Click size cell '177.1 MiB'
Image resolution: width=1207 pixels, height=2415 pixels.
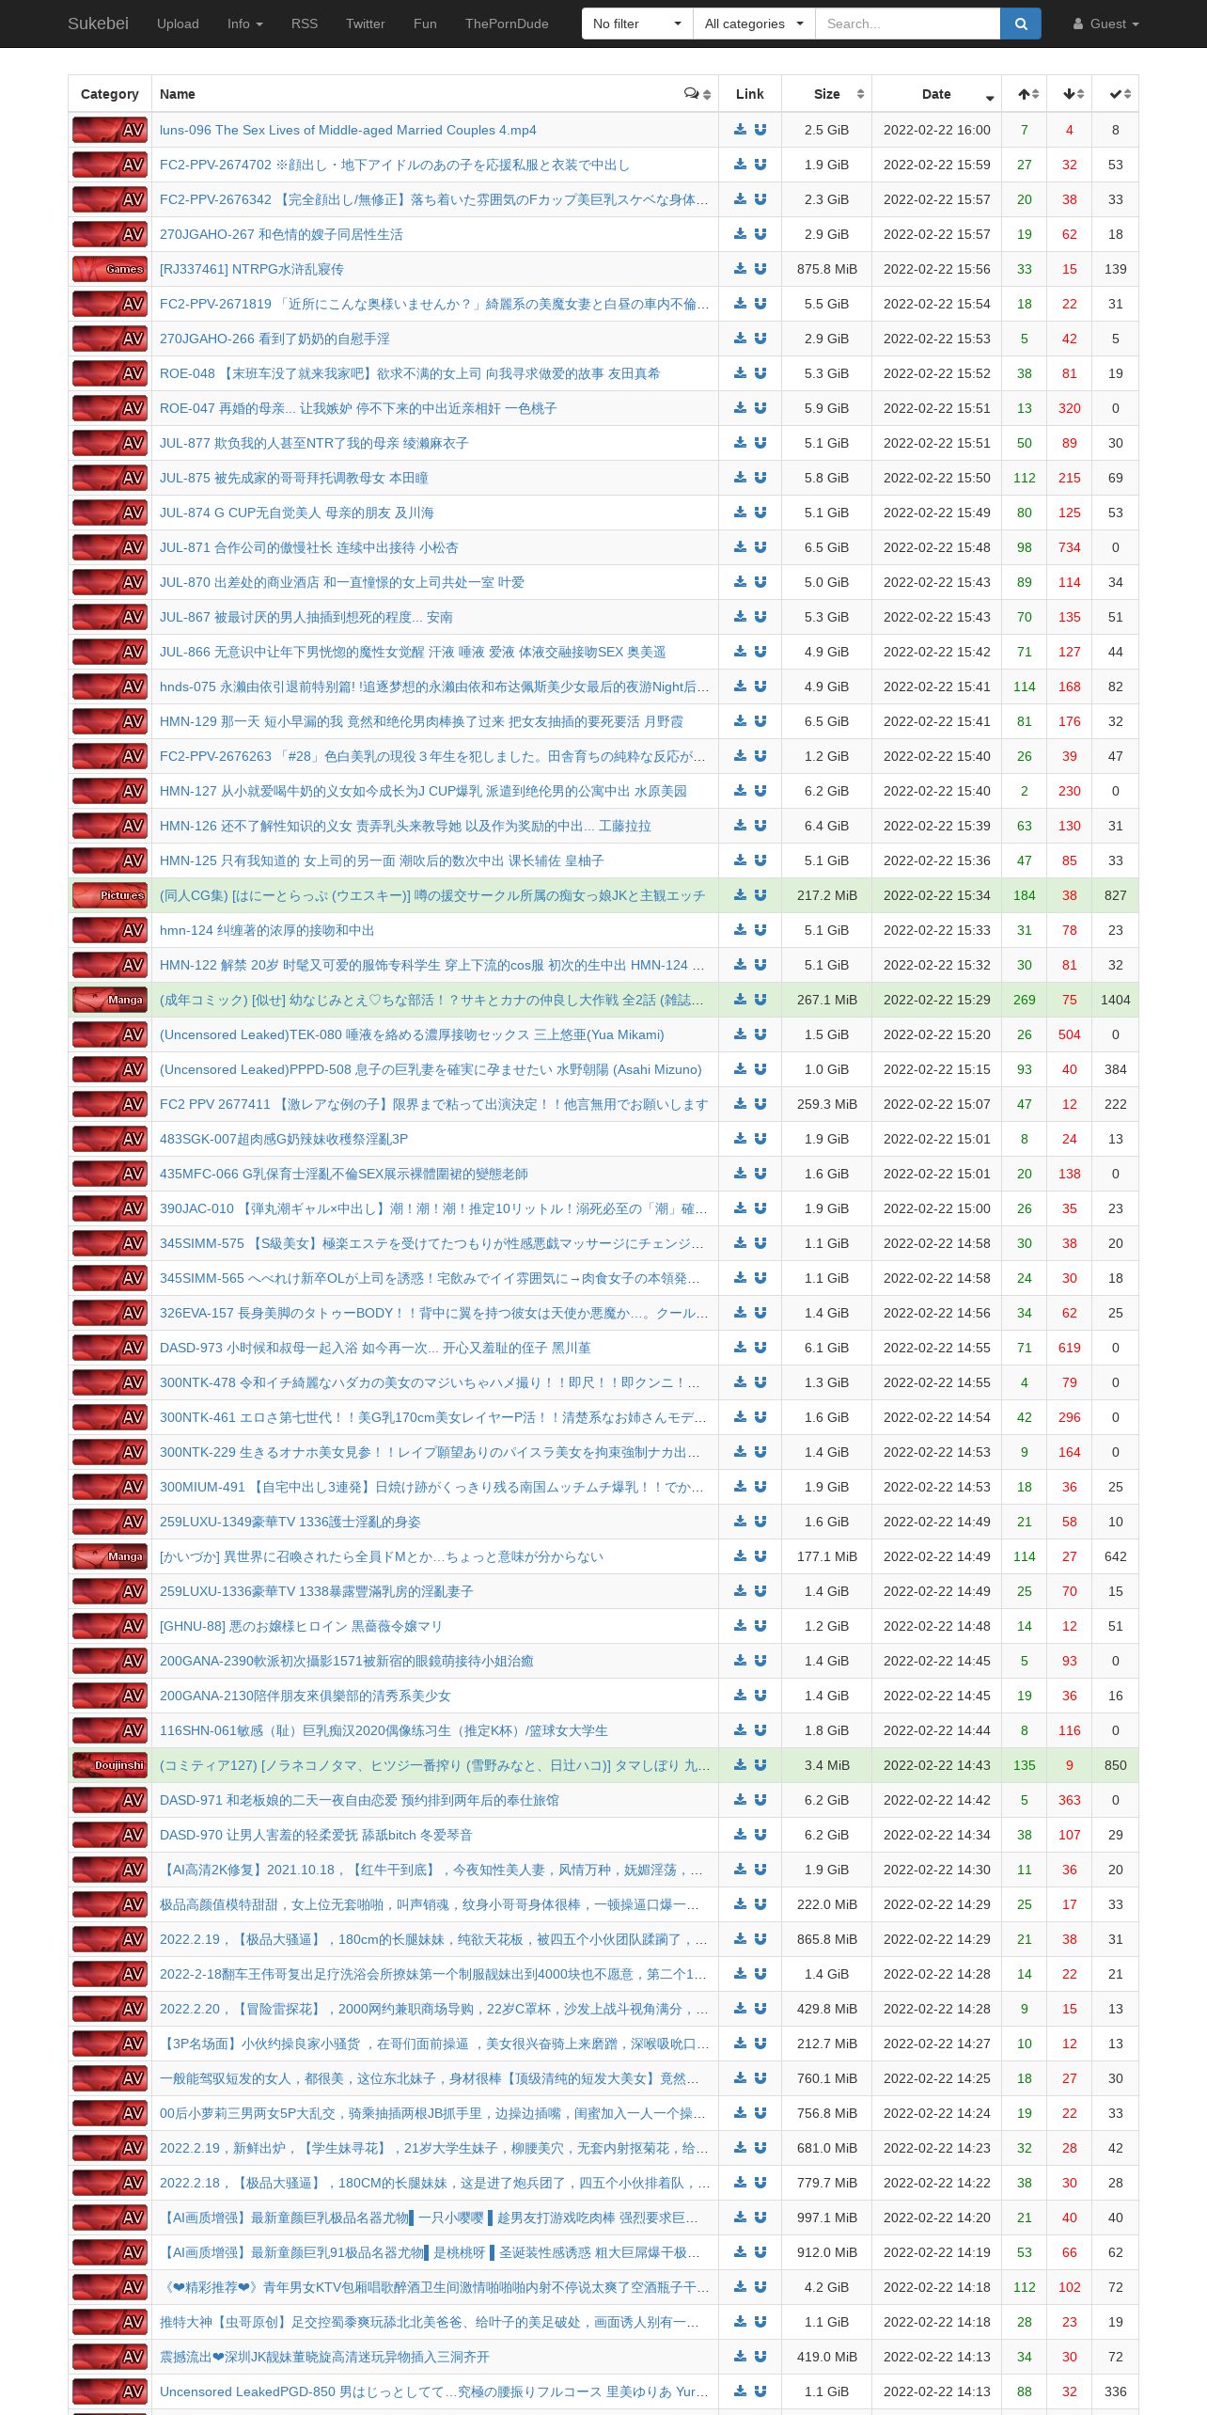(x=827, y=1556)
